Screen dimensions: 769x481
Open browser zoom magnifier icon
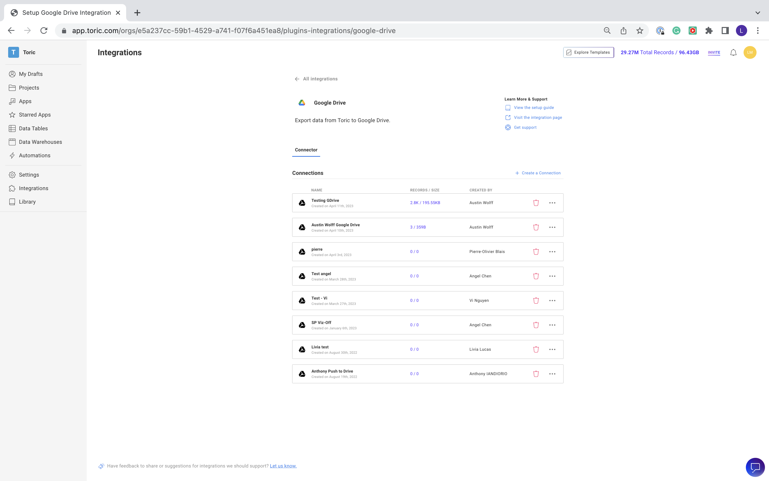click(x=607, y=31)
